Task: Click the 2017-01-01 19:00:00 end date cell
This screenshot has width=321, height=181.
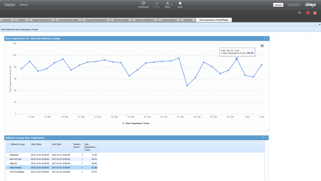Action: [x=61, y=163]
